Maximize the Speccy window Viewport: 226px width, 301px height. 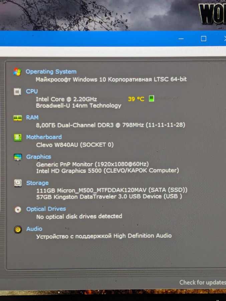(x=204, y=39)
